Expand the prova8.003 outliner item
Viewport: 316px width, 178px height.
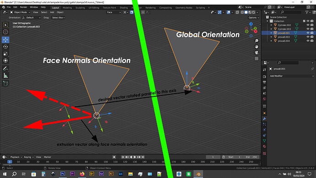pos(271,37)
